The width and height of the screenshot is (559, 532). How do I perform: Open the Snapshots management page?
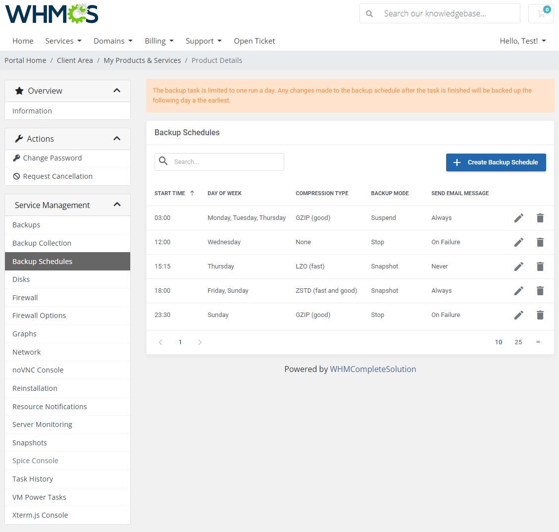29,442
